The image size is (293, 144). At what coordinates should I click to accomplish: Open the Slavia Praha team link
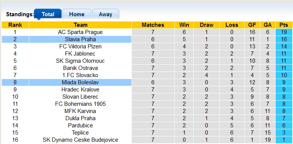[x=80, y=39]
